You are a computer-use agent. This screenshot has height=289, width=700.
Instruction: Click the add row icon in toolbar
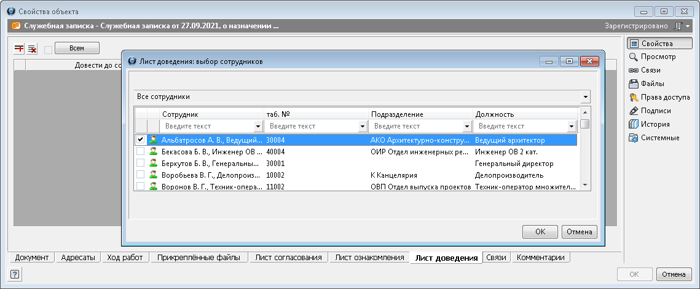(20, 49)
